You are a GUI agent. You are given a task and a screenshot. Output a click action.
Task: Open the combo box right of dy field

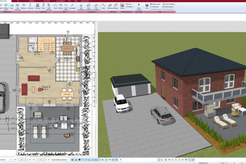(x=60, y=160)
